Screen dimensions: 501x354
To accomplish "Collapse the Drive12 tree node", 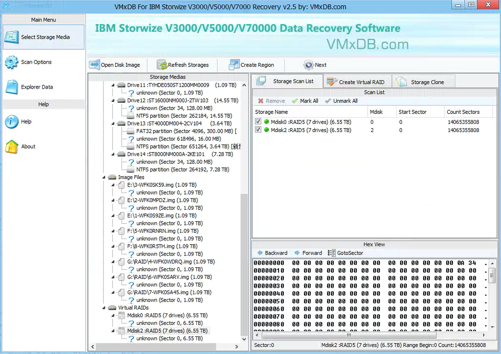I will (113, 100).
